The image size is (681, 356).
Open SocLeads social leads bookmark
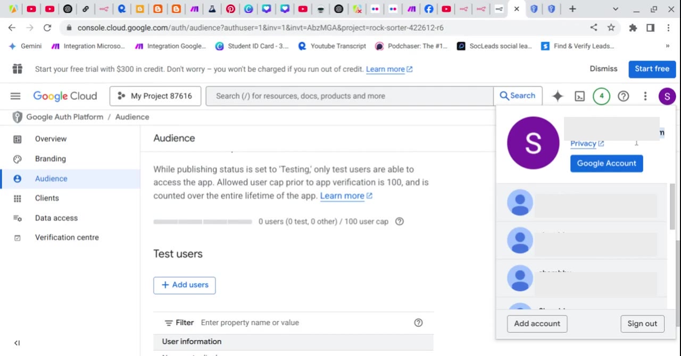pos(494,46)
